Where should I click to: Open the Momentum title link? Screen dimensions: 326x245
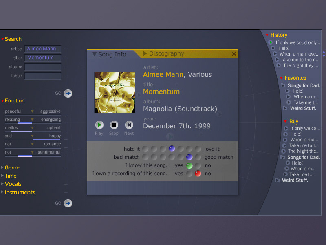click(x=161, y=91)
